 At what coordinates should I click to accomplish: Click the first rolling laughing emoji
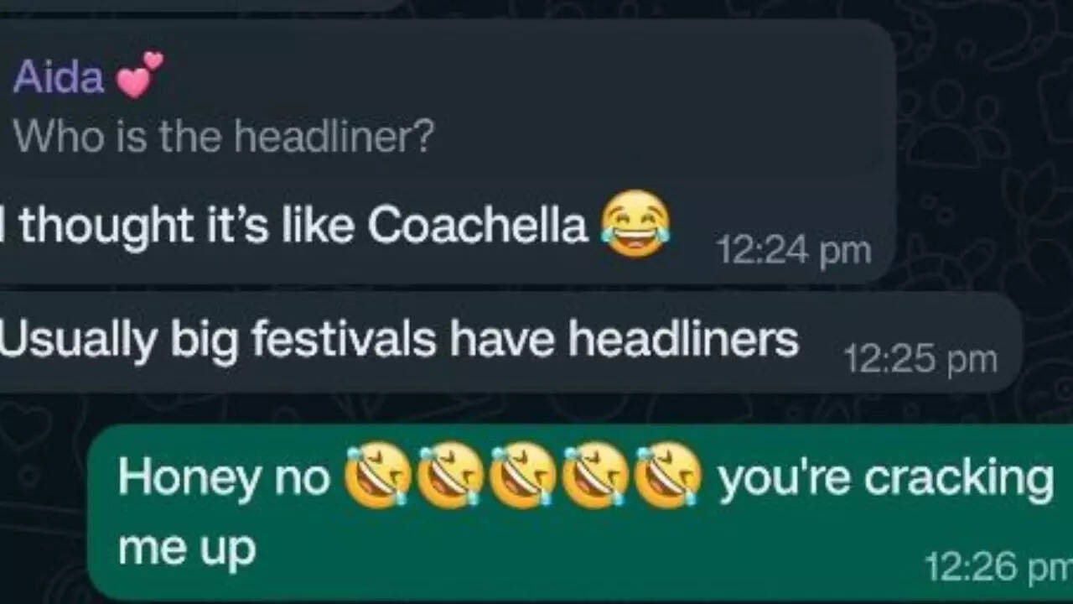coord(378,476)
